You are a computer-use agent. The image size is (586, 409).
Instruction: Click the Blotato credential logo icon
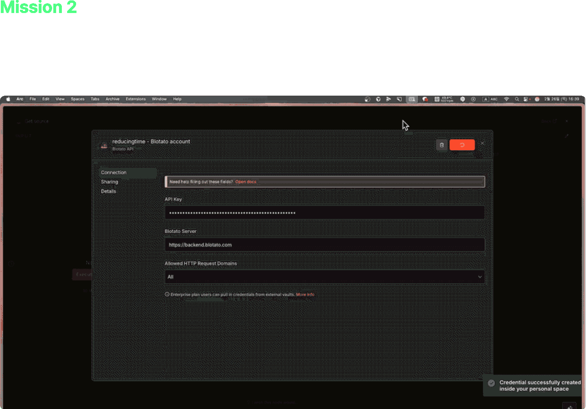[x=104, y=146]
